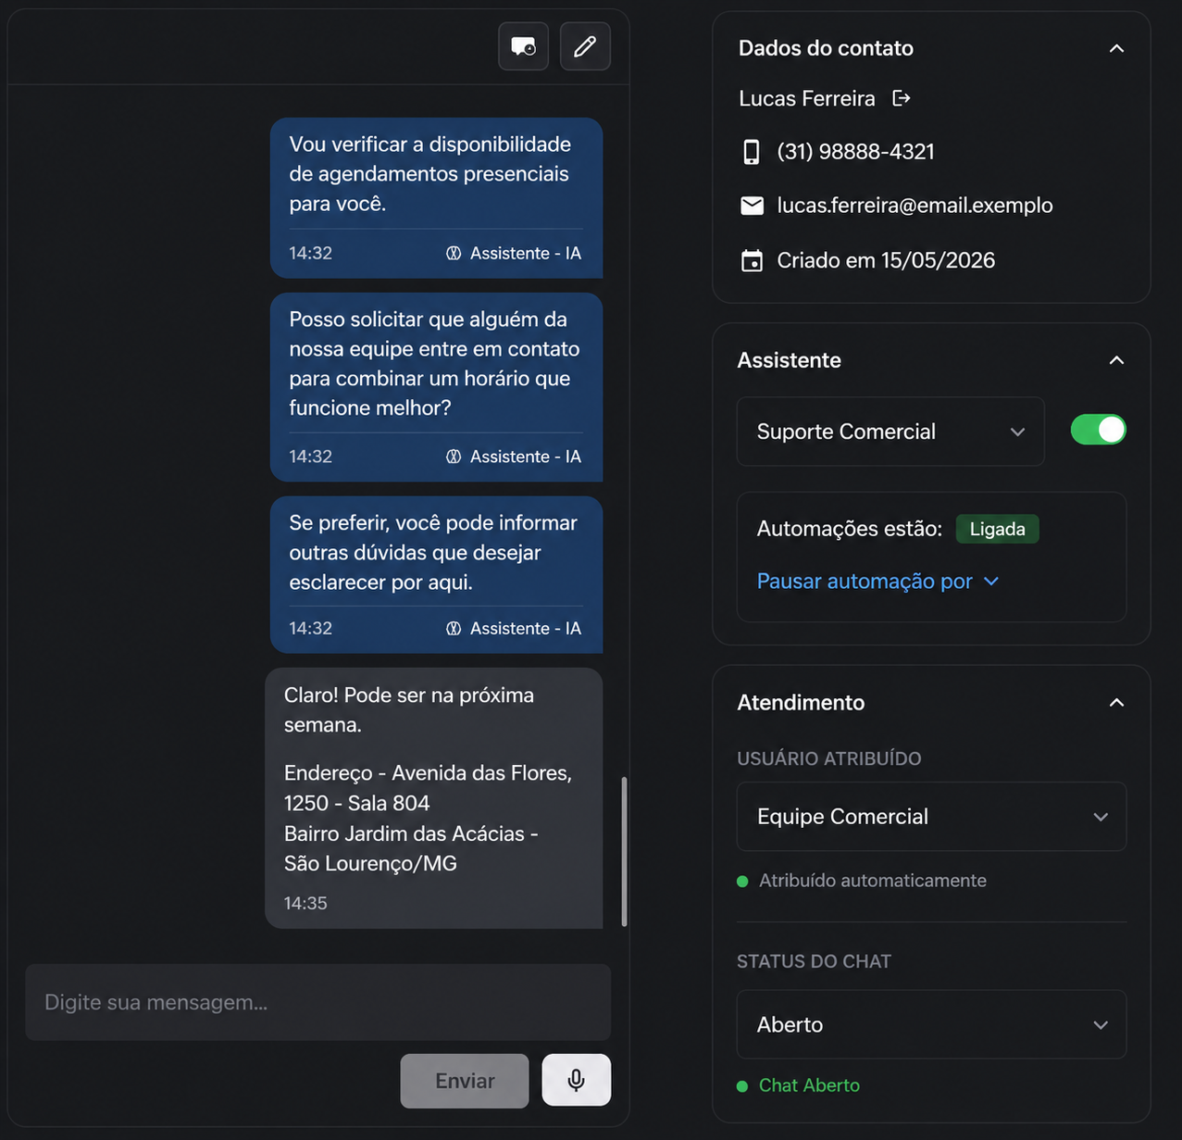
Task: Click the envelope icon next to the email
Action: coord(753,206)
